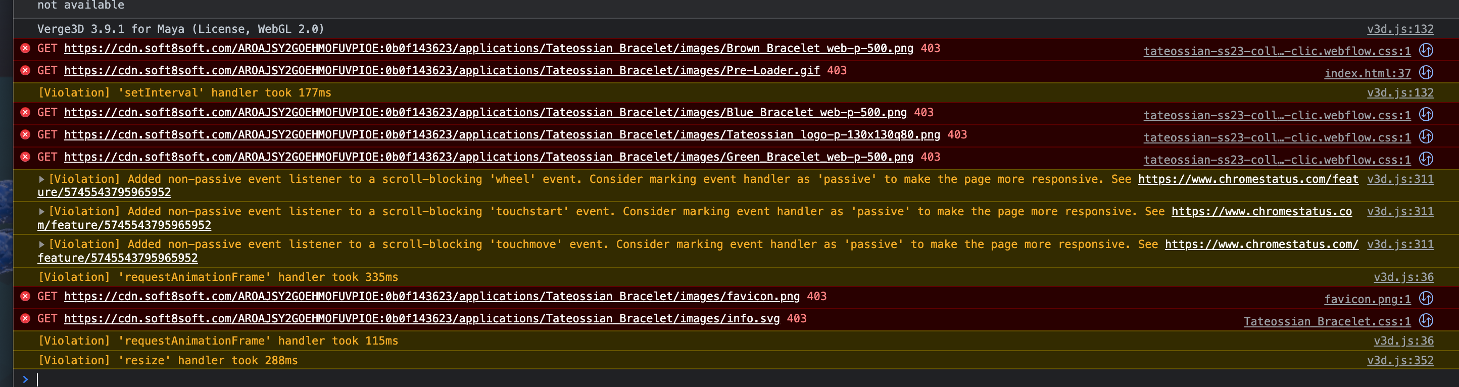Expand the 'touchstart' event violation message

tap(41, 211)
